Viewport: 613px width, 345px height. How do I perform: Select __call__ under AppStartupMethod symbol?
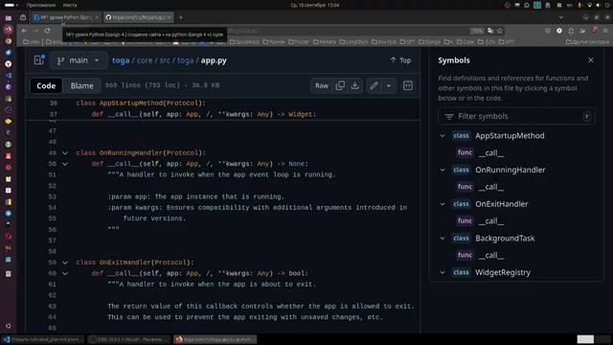[491, 153]
